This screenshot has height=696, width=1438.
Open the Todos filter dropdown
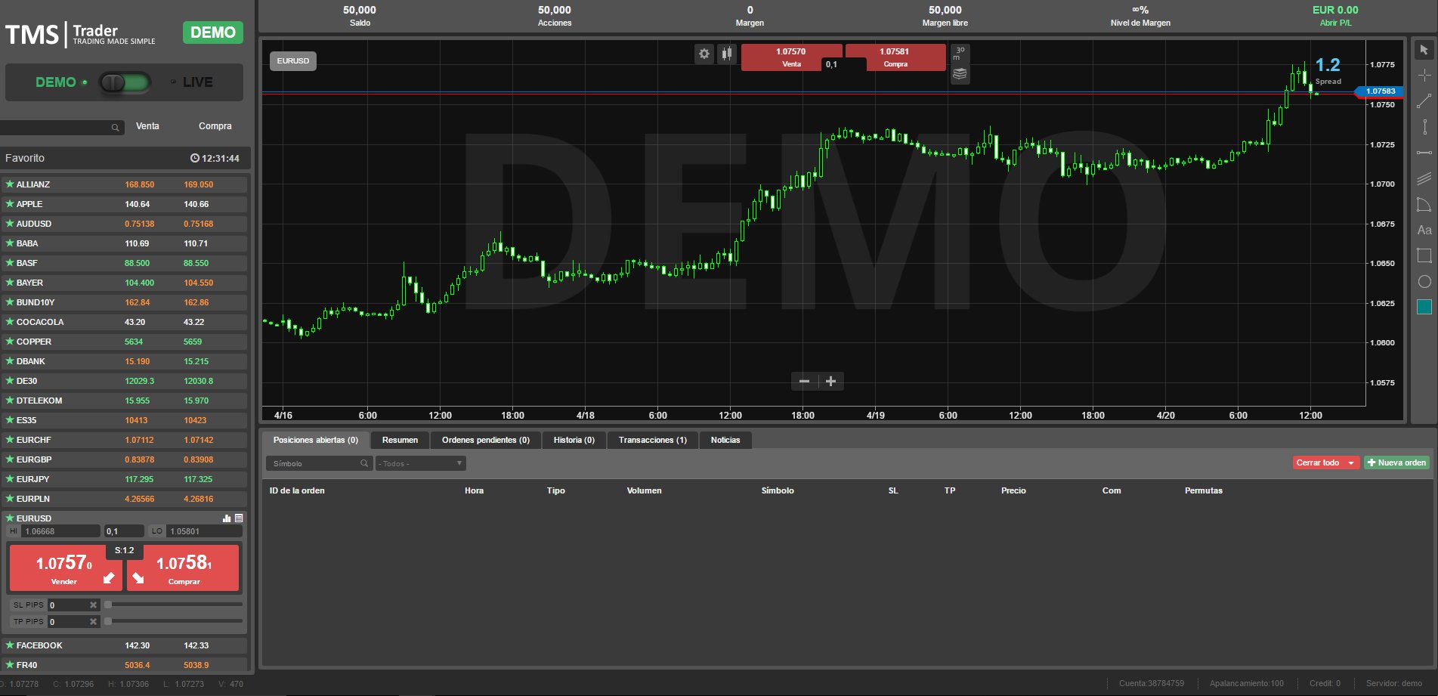click(x=420, y=463)
